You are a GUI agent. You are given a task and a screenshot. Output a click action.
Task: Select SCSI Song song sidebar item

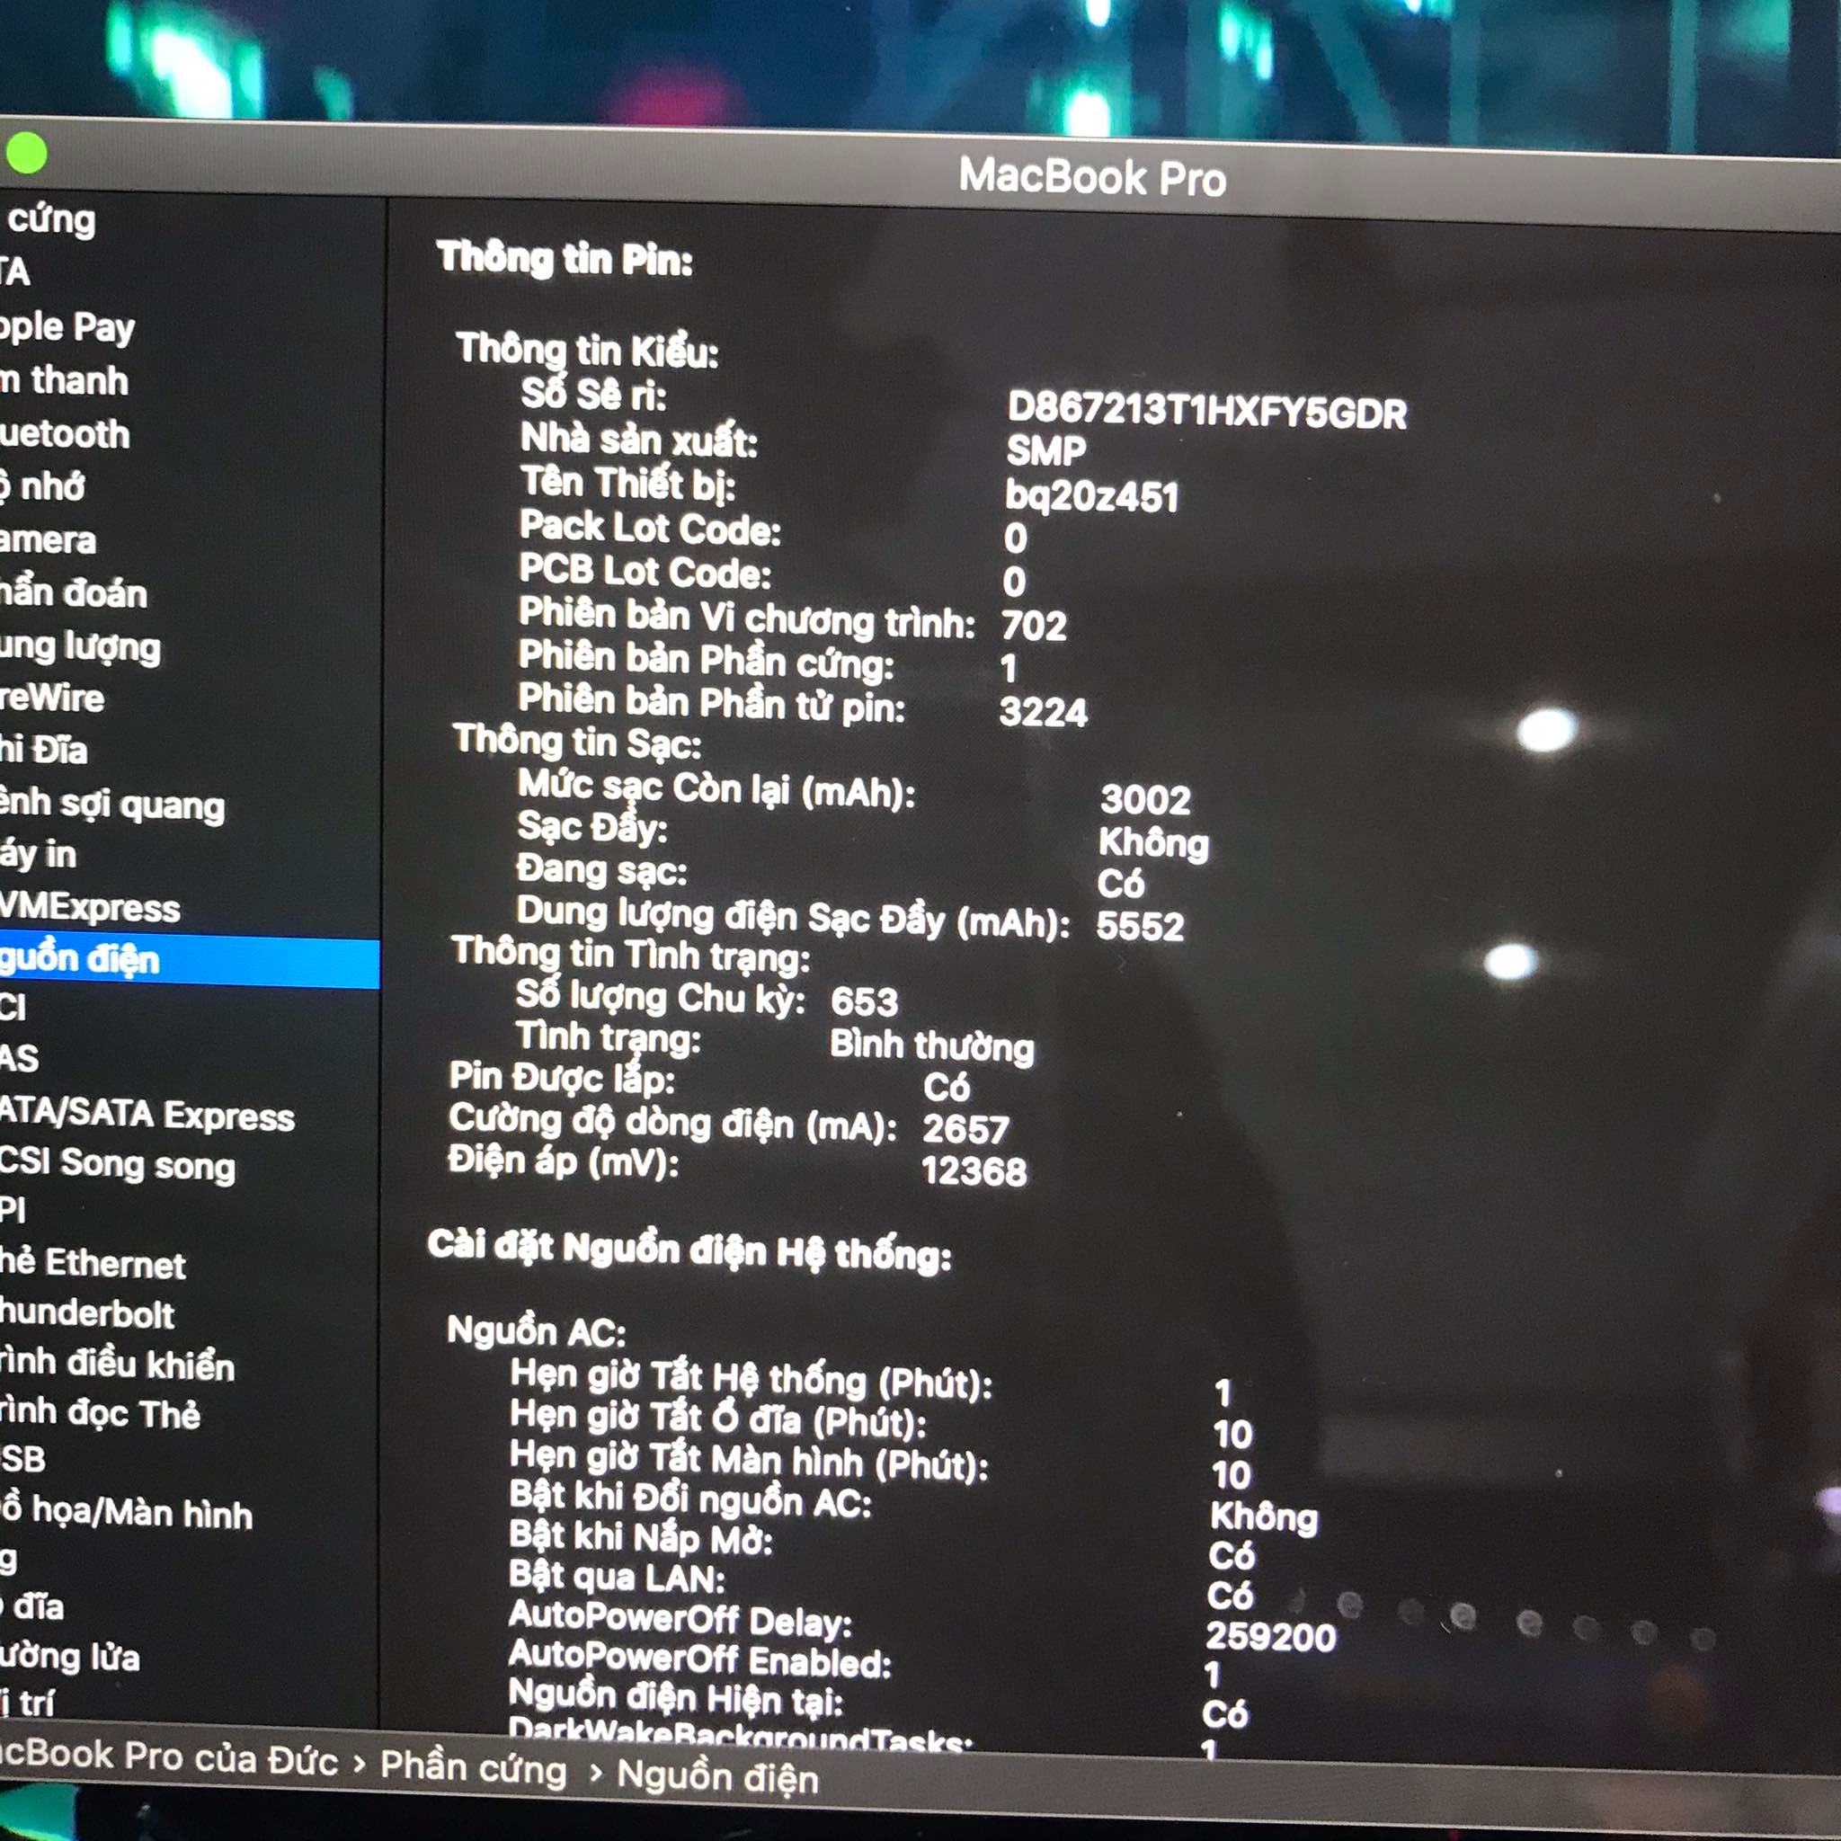[116, 1164]
